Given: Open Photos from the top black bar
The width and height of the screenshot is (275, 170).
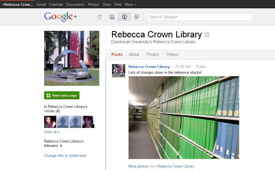Looking at the screenshot, I should tap(94, 5).
